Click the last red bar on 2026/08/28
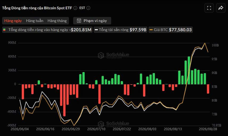This screenshot has width=228, height=136. click(x=208, y=89)
